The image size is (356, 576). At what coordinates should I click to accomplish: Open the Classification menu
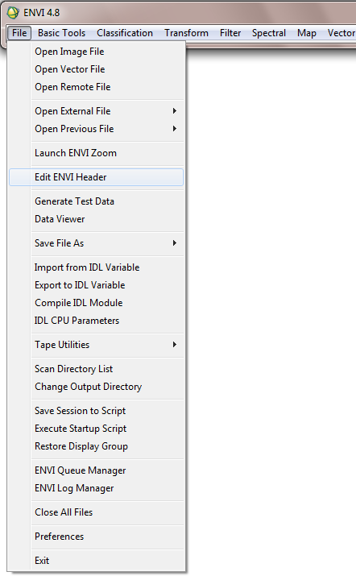click(125, 33)
